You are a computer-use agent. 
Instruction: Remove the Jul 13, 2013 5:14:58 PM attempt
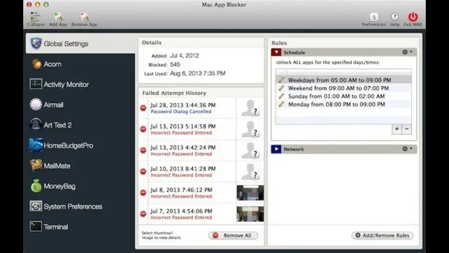143,129
